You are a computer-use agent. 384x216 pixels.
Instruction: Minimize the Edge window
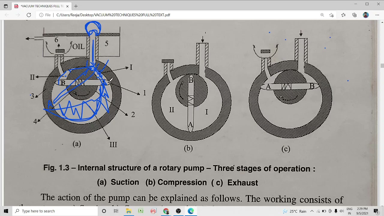(x=355, y=4)
